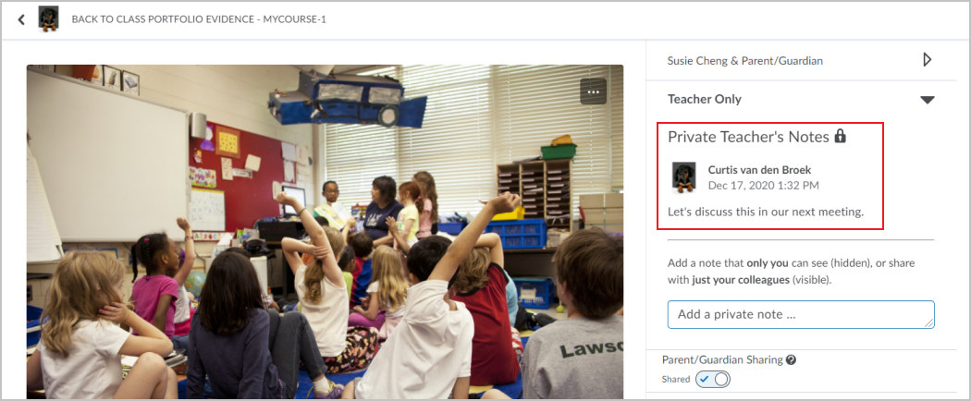This screenshot has width=971, height=401.
Task: Click the lock icon beside Private Teacher's Notes
Action: 840,136
